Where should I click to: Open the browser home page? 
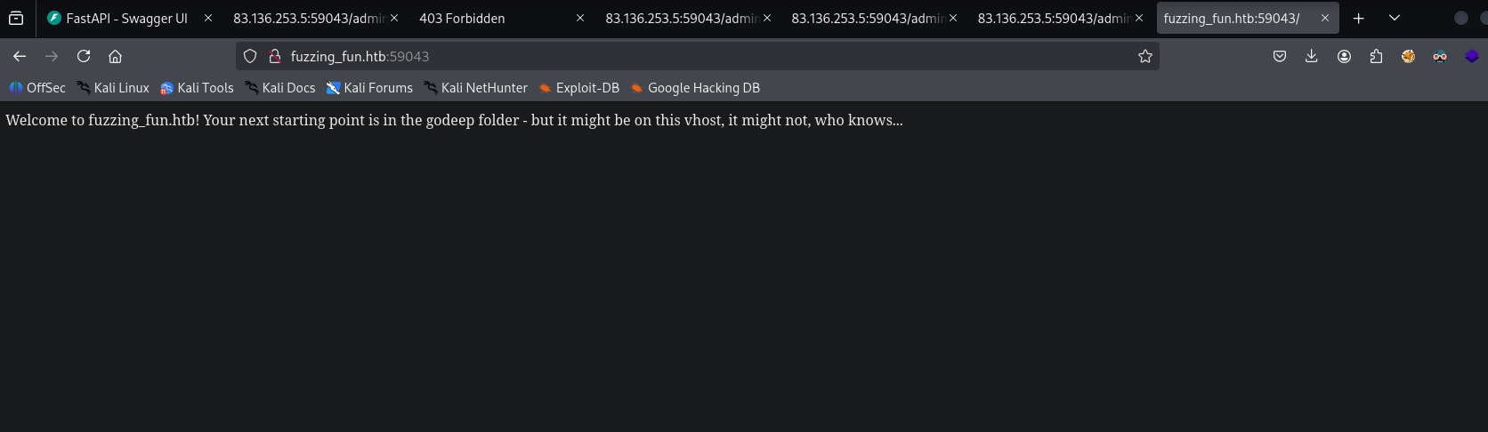(x=115, y=56)
